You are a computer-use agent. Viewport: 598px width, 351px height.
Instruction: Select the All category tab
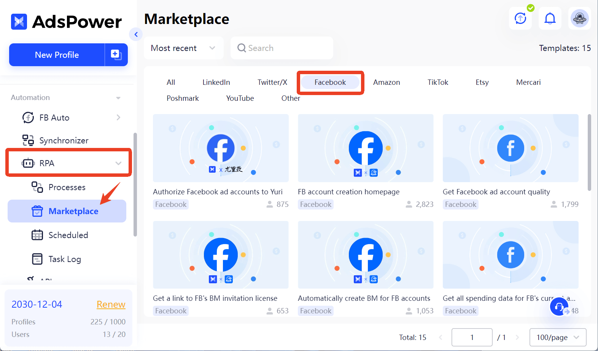pos(171,82)
